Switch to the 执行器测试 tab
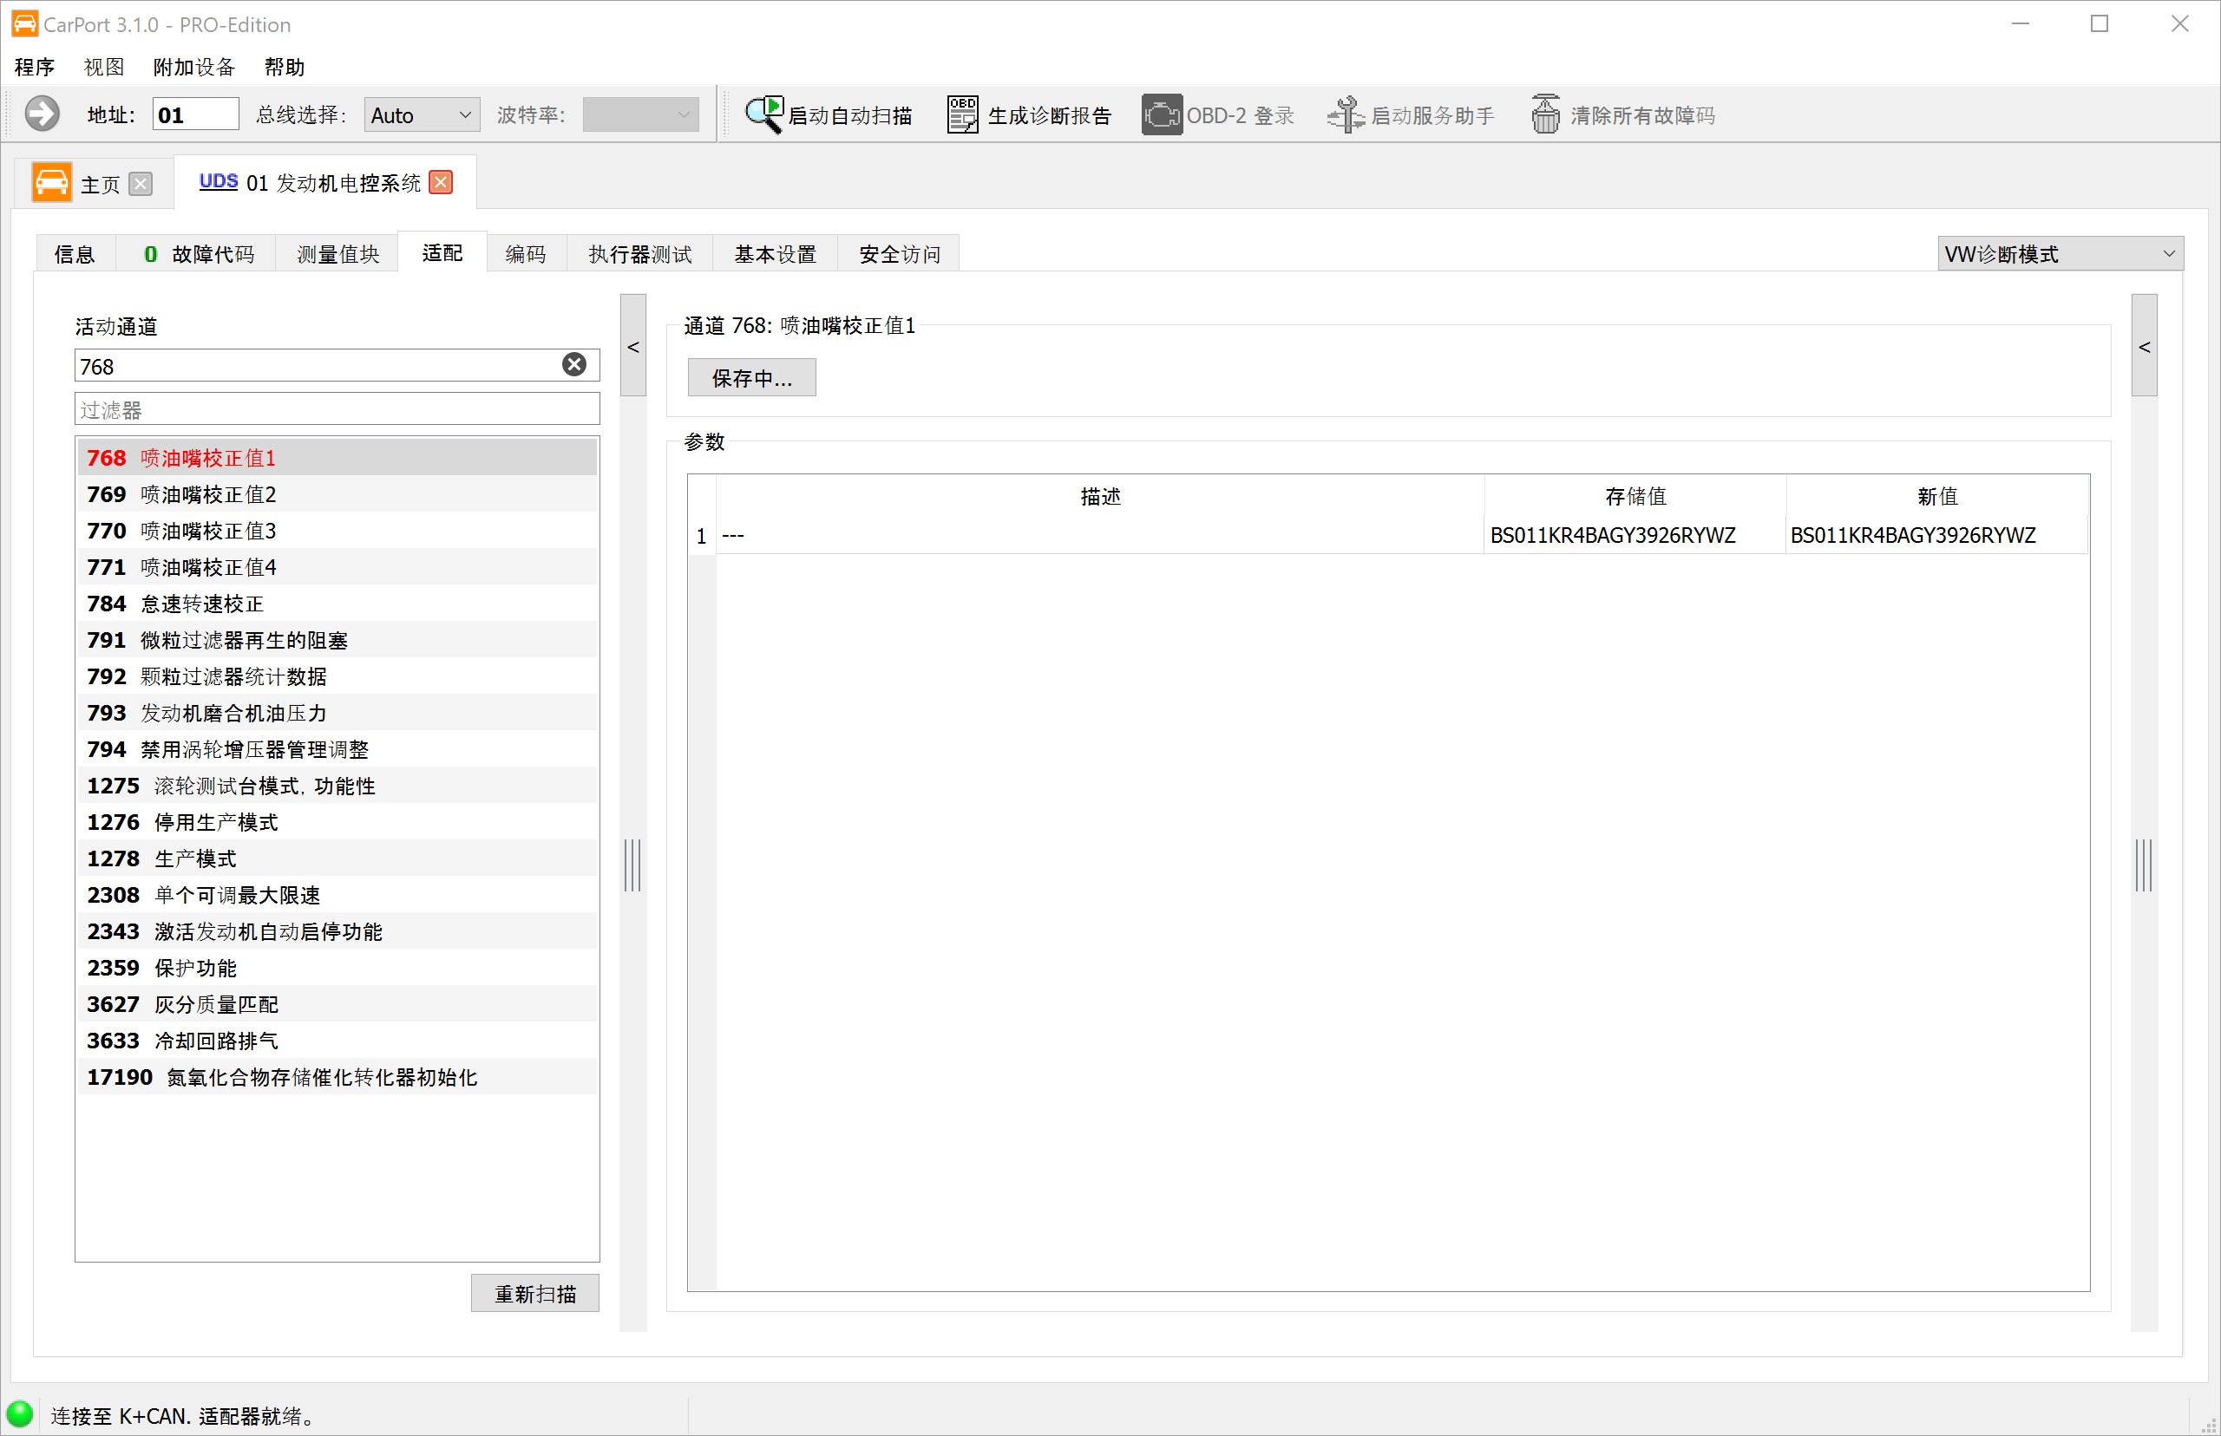 [x=640, y=253]
